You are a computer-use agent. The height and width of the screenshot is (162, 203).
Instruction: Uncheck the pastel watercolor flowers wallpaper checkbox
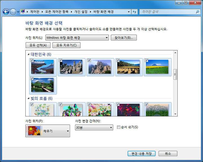tap(32, 104)
